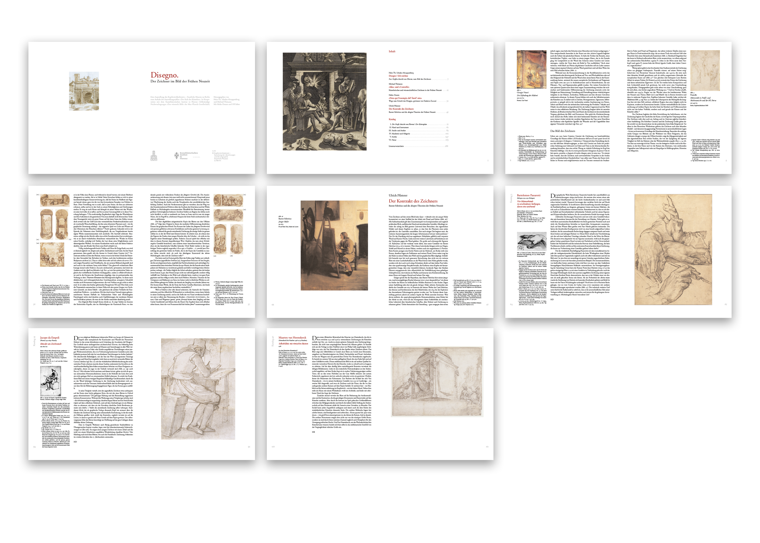Click the Maarten van Heemskerck catalog heading

292,338
